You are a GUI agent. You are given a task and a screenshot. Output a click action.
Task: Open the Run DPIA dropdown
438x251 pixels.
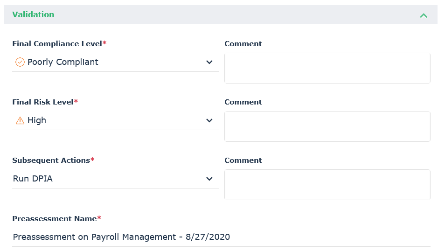pos(114,179)
